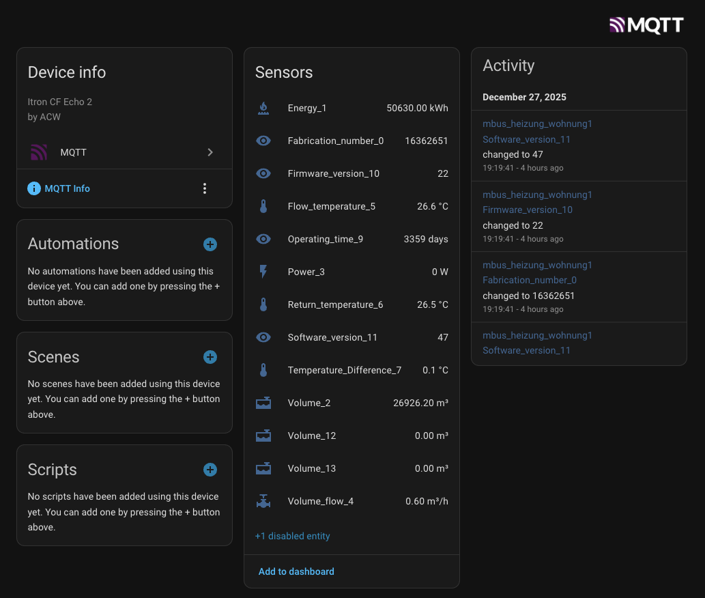Add a new scene with plus button
Viewport: 705px width, 598px height.
(x=210, y=357)
